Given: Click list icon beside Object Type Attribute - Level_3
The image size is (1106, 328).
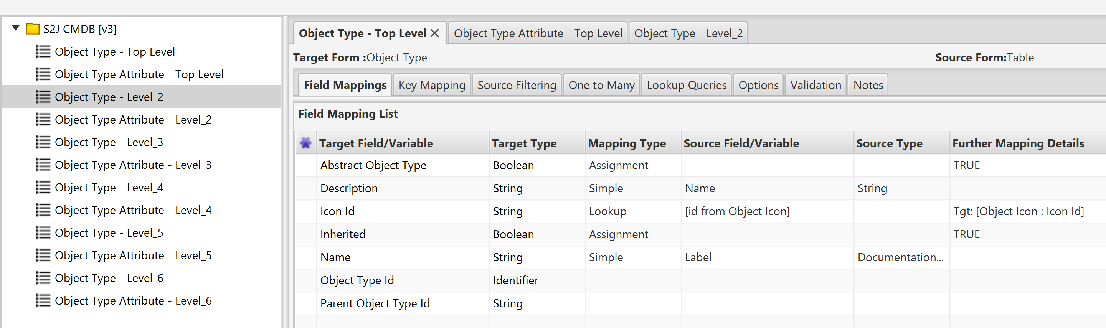Looking at the screenshot, I should coord(43,165).
